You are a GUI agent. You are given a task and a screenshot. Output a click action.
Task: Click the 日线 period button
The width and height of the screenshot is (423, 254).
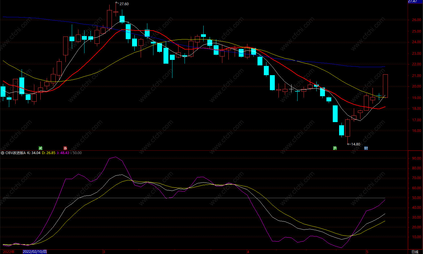[415, 252]
